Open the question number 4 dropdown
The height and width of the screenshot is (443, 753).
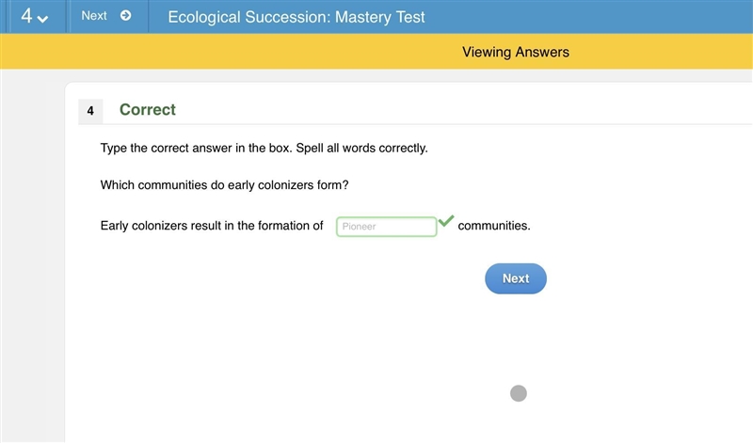35,16
